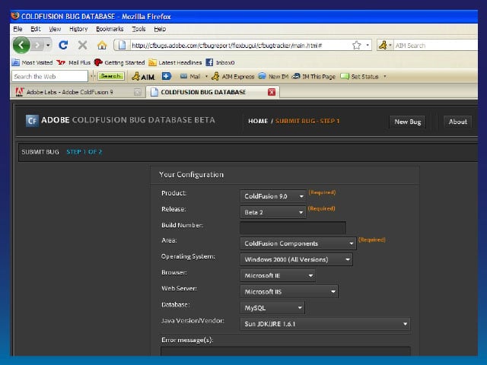This screenshot has height=365, width=487.
Task: Open the Product dropdown showing ColdFusion 9.0
Action: [273, 196]
